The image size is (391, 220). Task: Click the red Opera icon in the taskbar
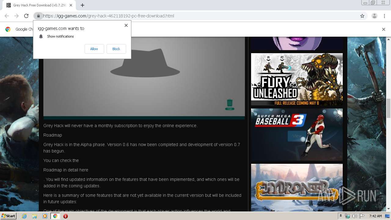[x=65, y=216]
